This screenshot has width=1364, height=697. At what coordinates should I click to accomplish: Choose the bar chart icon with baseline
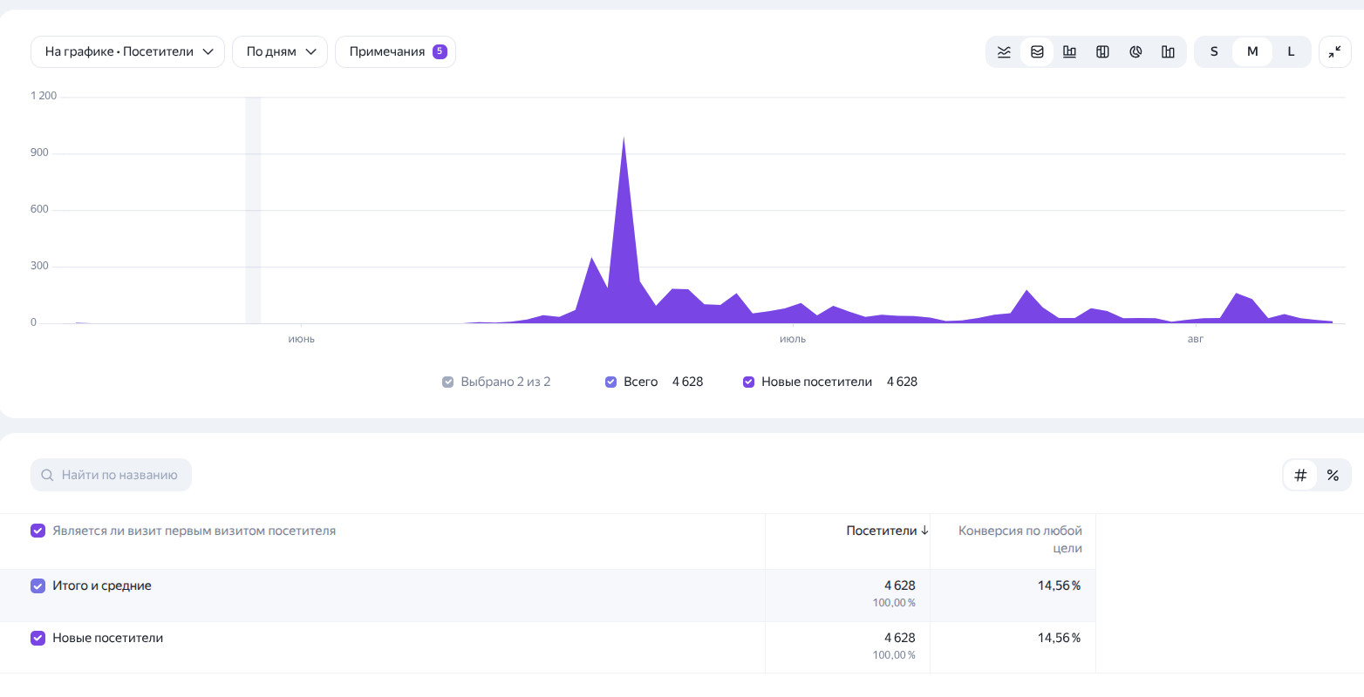click(x=1069, y=51)
